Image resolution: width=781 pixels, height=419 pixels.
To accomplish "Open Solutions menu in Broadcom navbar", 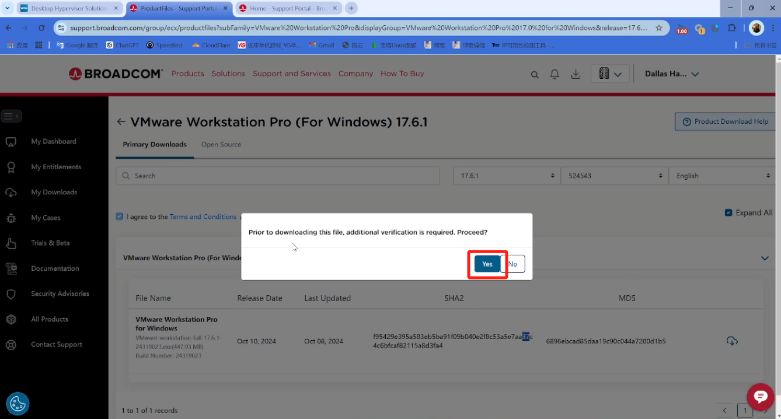I will tap(228, 74).
